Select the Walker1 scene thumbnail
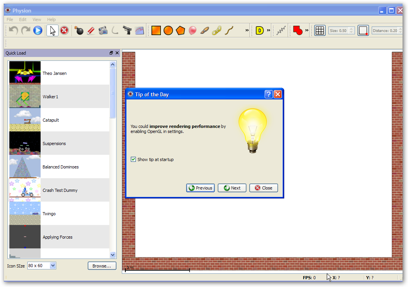Image resolution: width=408 pixels, height=287 pixels. click(x=25, y=96)
